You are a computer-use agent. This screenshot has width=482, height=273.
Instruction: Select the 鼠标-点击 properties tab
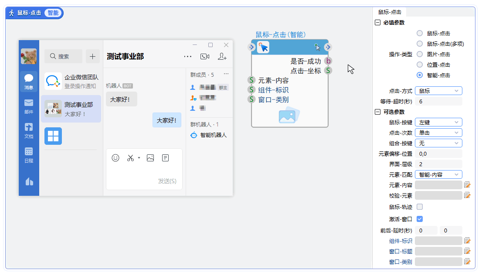tap(390, 13)
